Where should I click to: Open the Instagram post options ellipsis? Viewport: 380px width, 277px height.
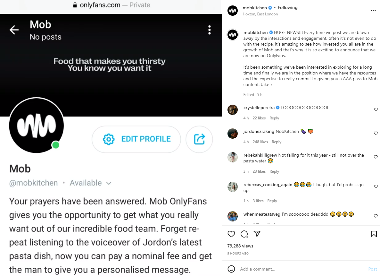click(x=373, y=11)
